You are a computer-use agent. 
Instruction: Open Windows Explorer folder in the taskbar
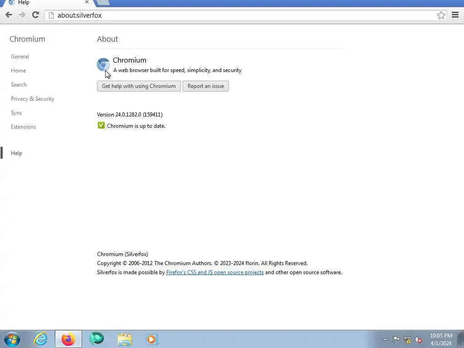click(125, 339)
